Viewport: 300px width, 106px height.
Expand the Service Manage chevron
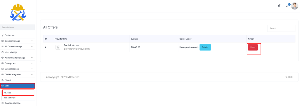32,41
